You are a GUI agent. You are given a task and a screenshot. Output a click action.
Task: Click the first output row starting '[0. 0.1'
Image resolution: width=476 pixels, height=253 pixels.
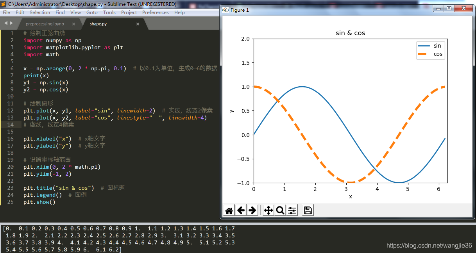click(x=119, y=228)
